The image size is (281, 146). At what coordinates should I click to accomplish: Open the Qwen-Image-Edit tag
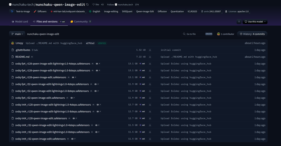(x=145, y=11)
